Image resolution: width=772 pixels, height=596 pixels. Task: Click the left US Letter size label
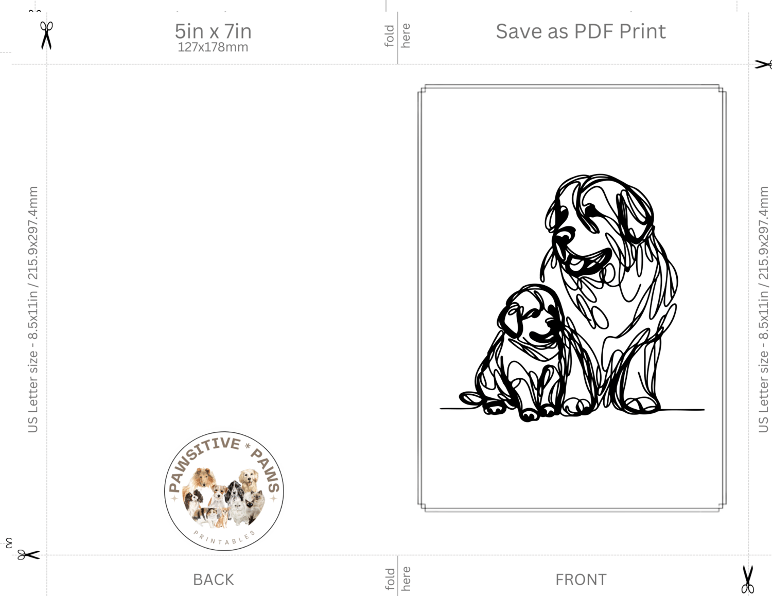pyautogui.click(x=33, y=309)
